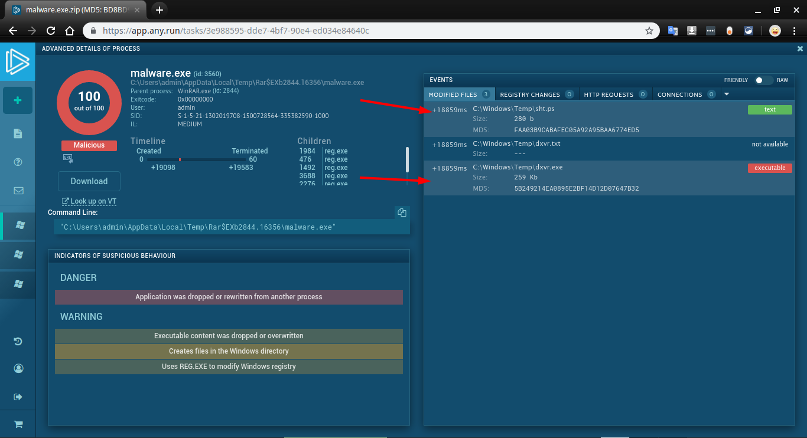Open Google Translate extension
Image resolution: width=807 pixels, height=438 pixels.
point(673,31)
